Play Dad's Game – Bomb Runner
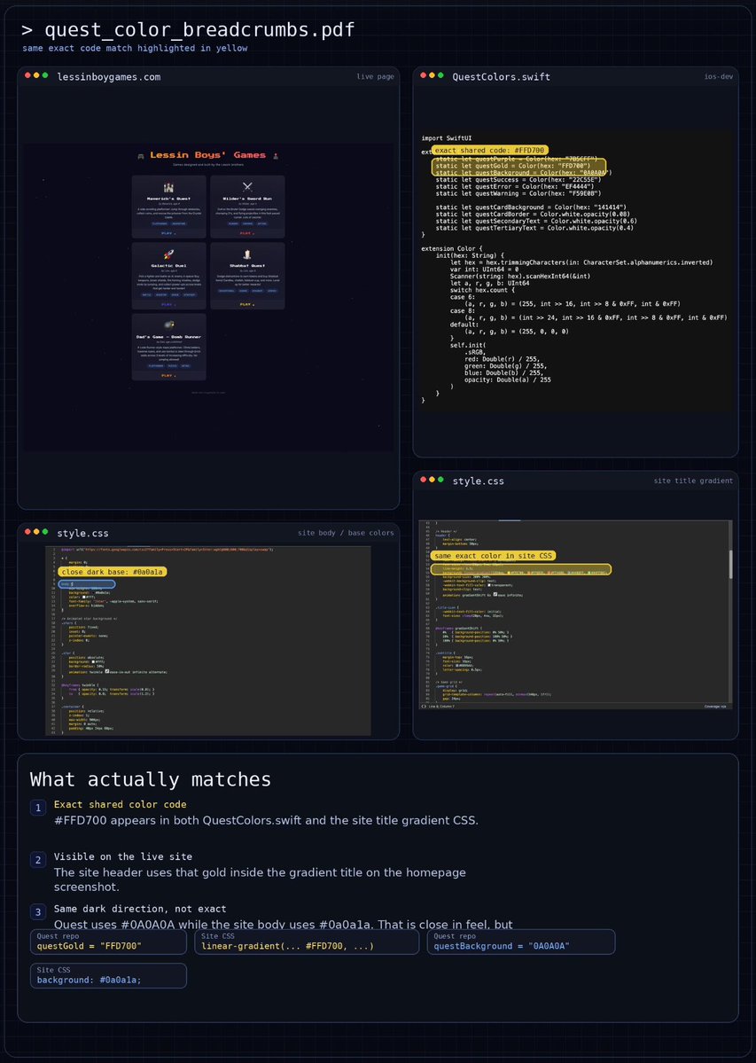 [168, 376]
